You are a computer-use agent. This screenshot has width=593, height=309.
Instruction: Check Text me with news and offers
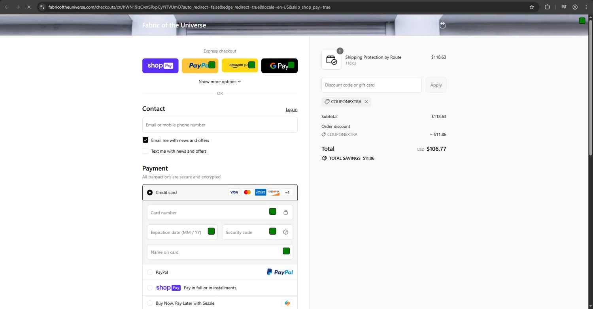(x=145, y=151)
